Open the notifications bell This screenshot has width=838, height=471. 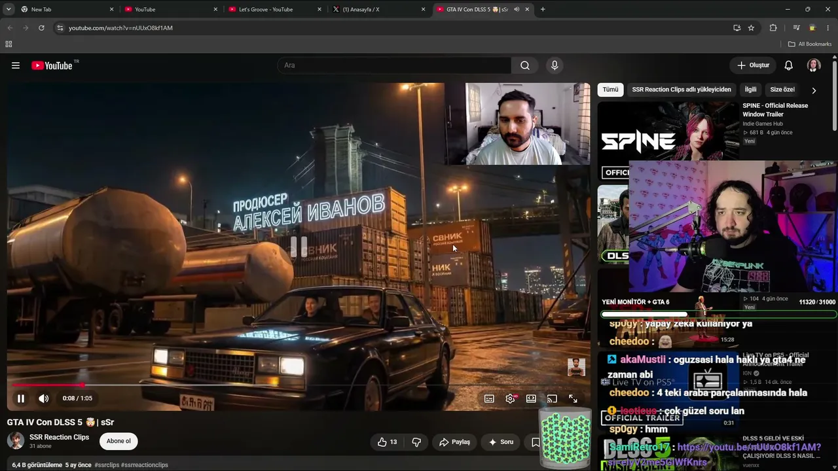(789, 65)
